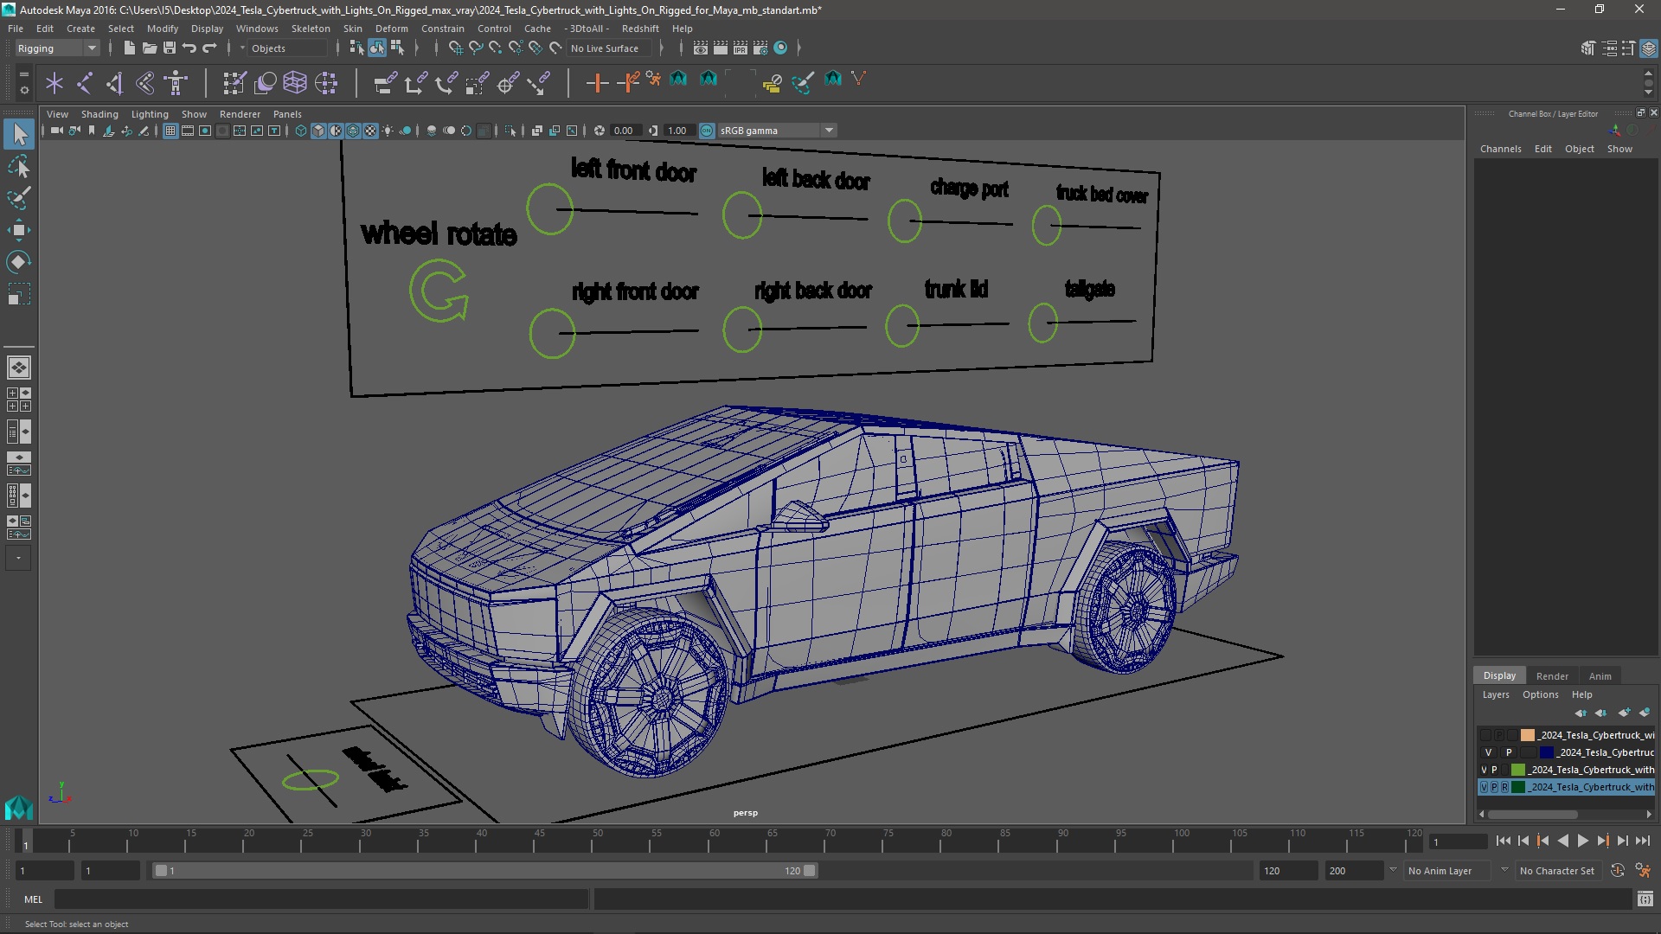Open the viewport Shading menu
1661x934 pixels.
click(x=99, y=114)
